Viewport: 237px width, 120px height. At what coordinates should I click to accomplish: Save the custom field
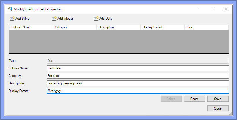218,99
